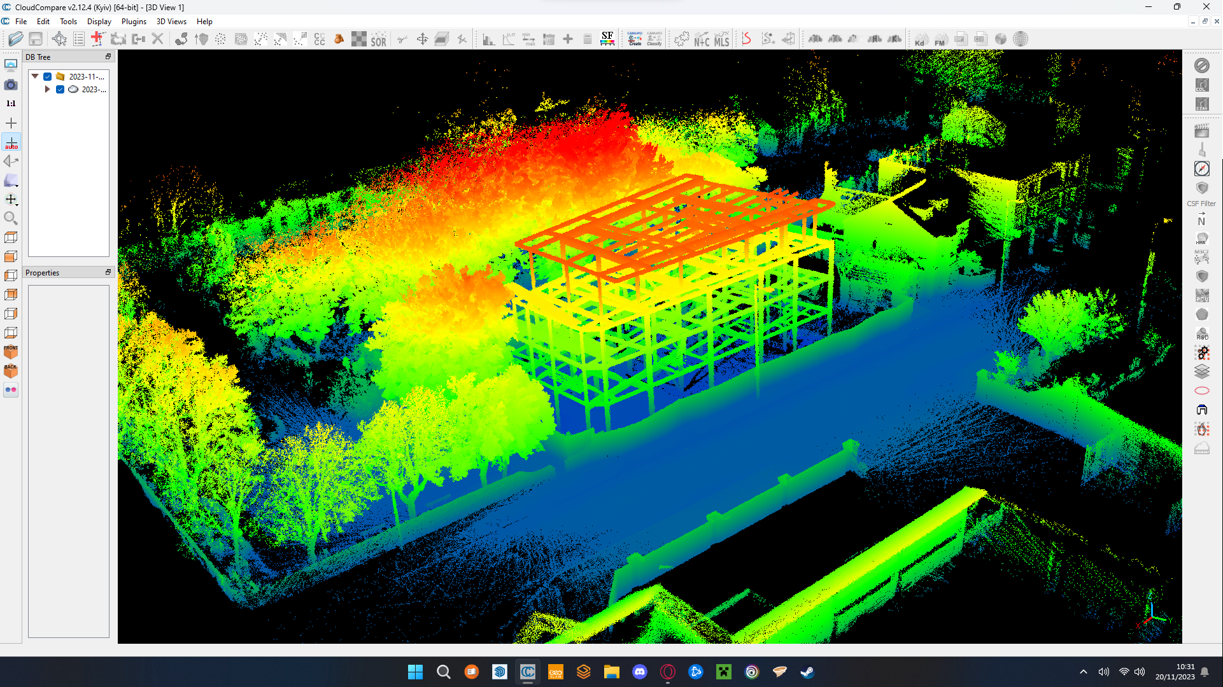The image size is (1223, 687).
Task: Click the MLS smoothing tool icon
Action: [721, 39]
